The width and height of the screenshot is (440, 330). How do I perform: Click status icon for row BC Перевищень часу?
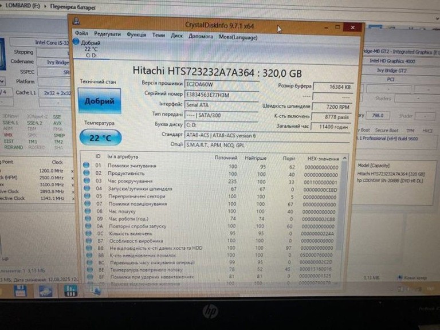(x=90, y=262)
